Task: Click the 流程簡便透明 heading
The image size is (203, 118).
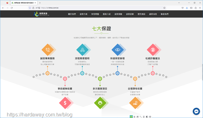Action: tap(82, 58)
